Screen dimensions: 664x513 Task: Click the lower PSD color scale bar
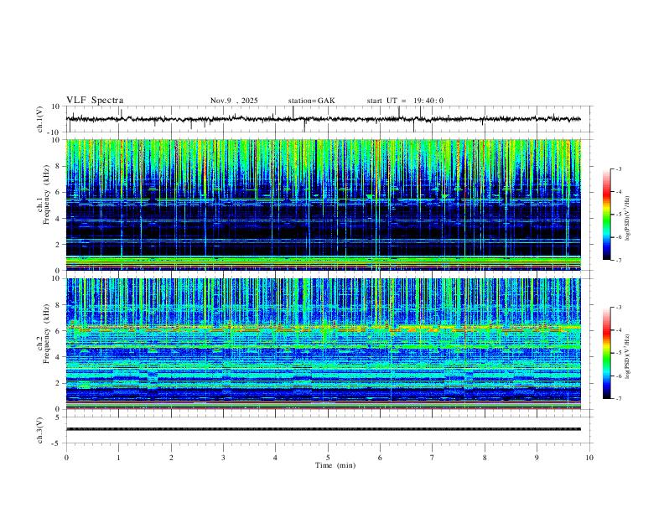coord(607,353)
